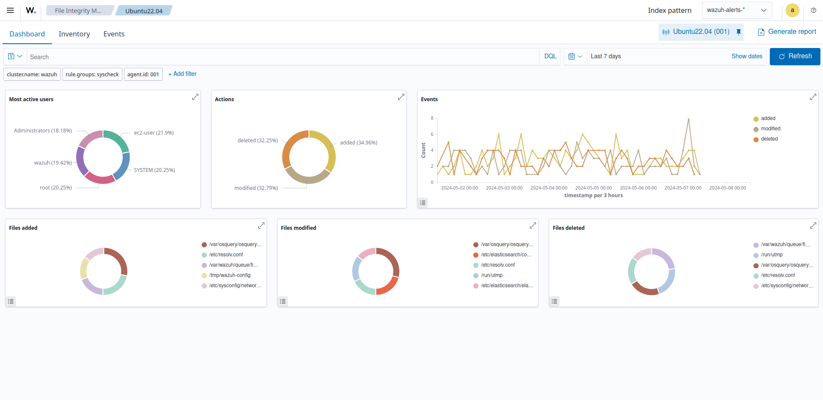Switch to the Events tab
Viewport: 823px width, 400px height.
(x=114, y=34)
